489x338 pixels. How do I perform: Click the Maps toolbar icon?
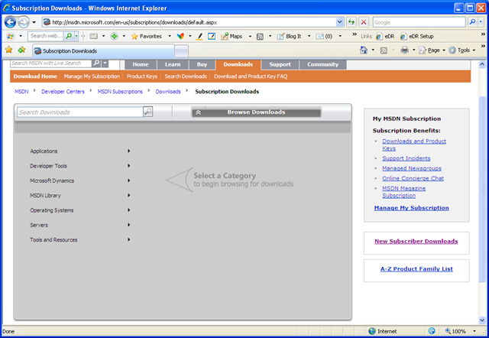232,36
